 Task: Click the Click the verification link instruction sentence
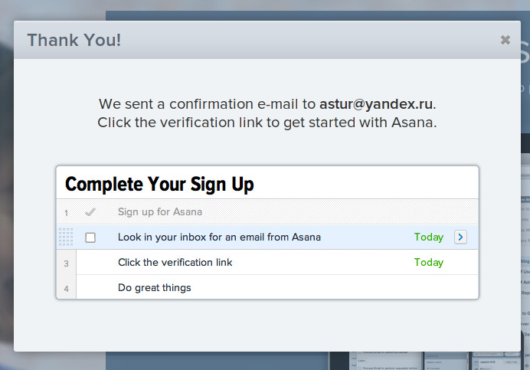pos(267,123)
